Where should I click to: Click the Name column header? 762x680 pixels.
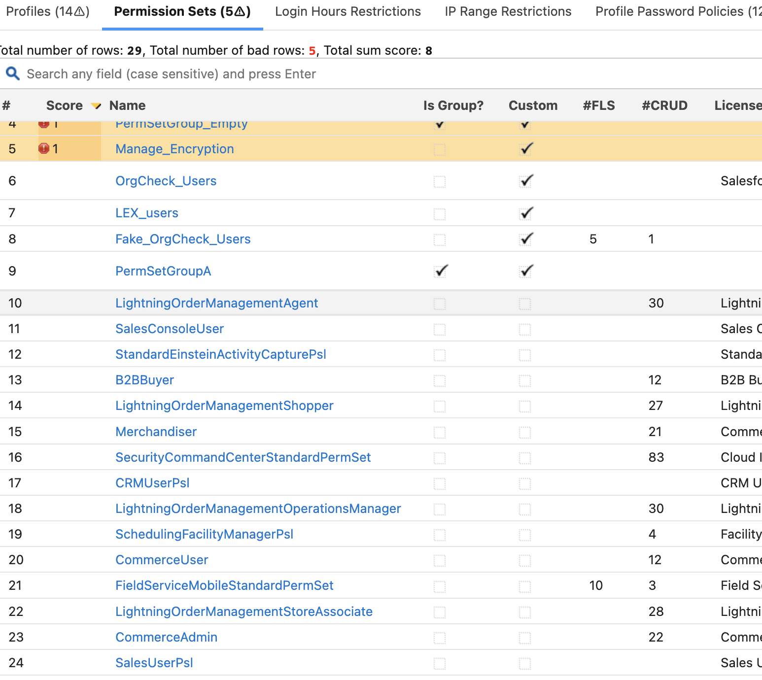point(127,105)
